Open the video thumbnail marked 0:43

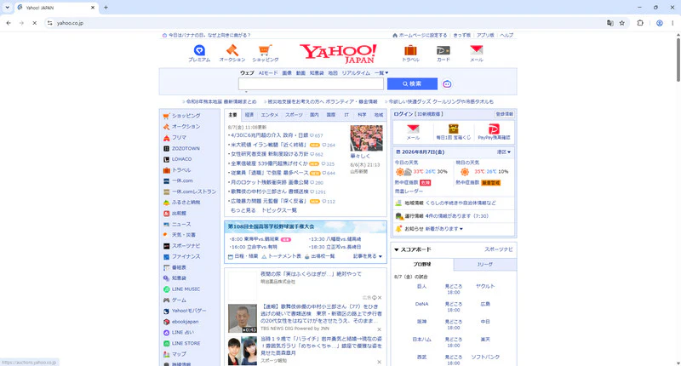[243, 318]
